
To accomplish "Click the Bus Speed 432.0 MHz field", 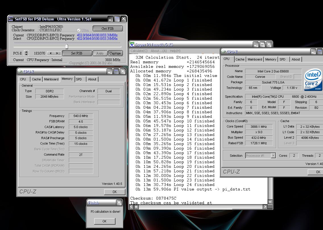I will [259, 138].
